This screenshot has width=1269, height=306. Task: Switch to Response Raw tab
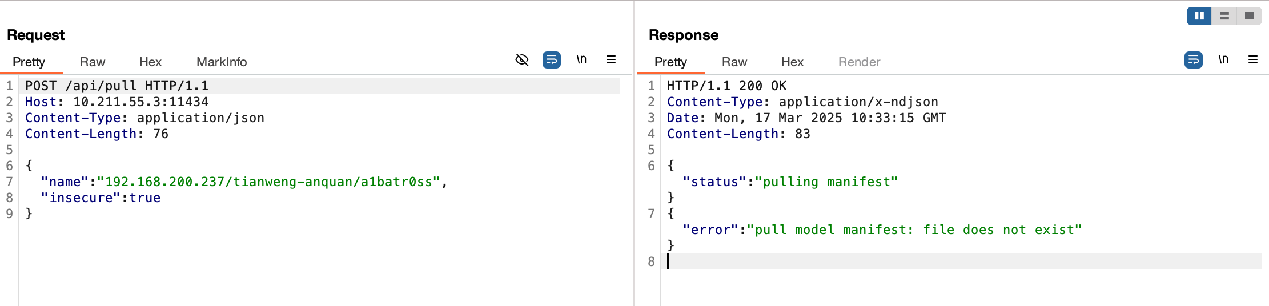click(734, 62)
